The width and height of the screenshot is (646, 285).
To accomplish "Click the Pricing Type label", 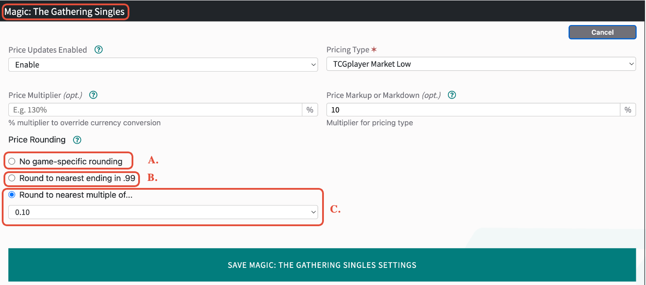I will 348,50.
